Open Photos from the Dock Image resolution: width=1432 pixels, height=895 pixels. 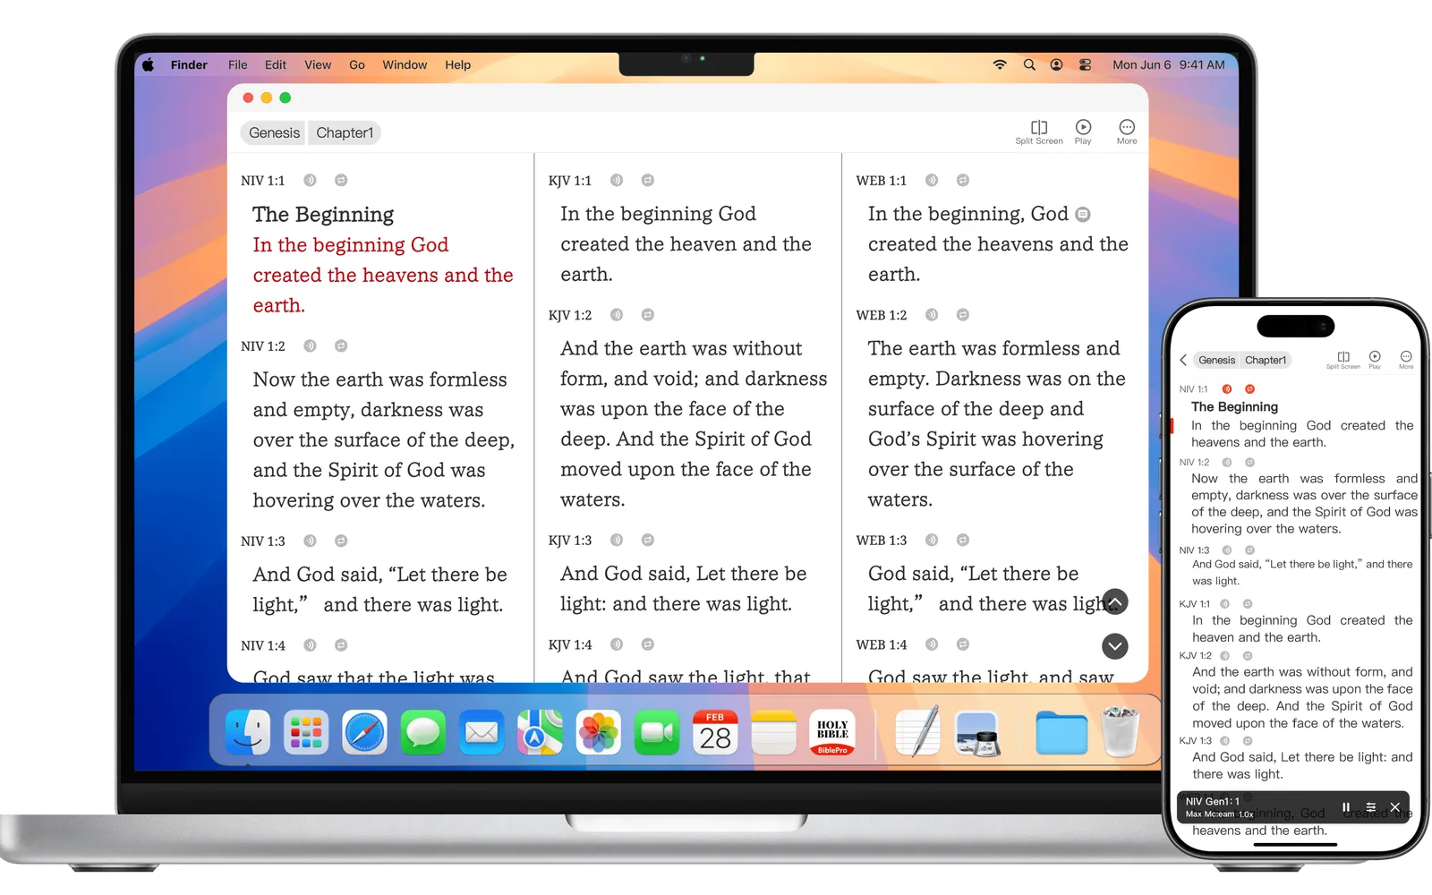point(599,734)
